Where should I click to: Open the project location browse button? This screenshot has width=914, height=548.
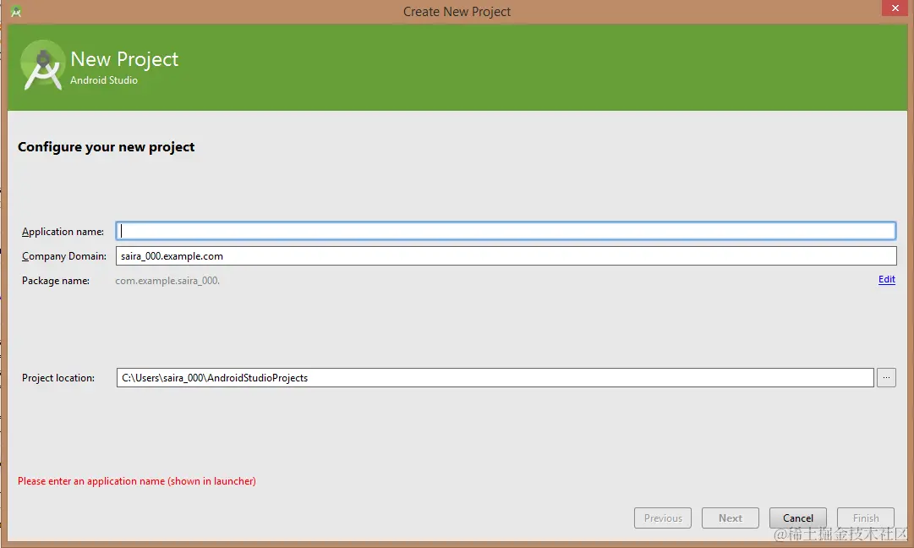(886, 378)
